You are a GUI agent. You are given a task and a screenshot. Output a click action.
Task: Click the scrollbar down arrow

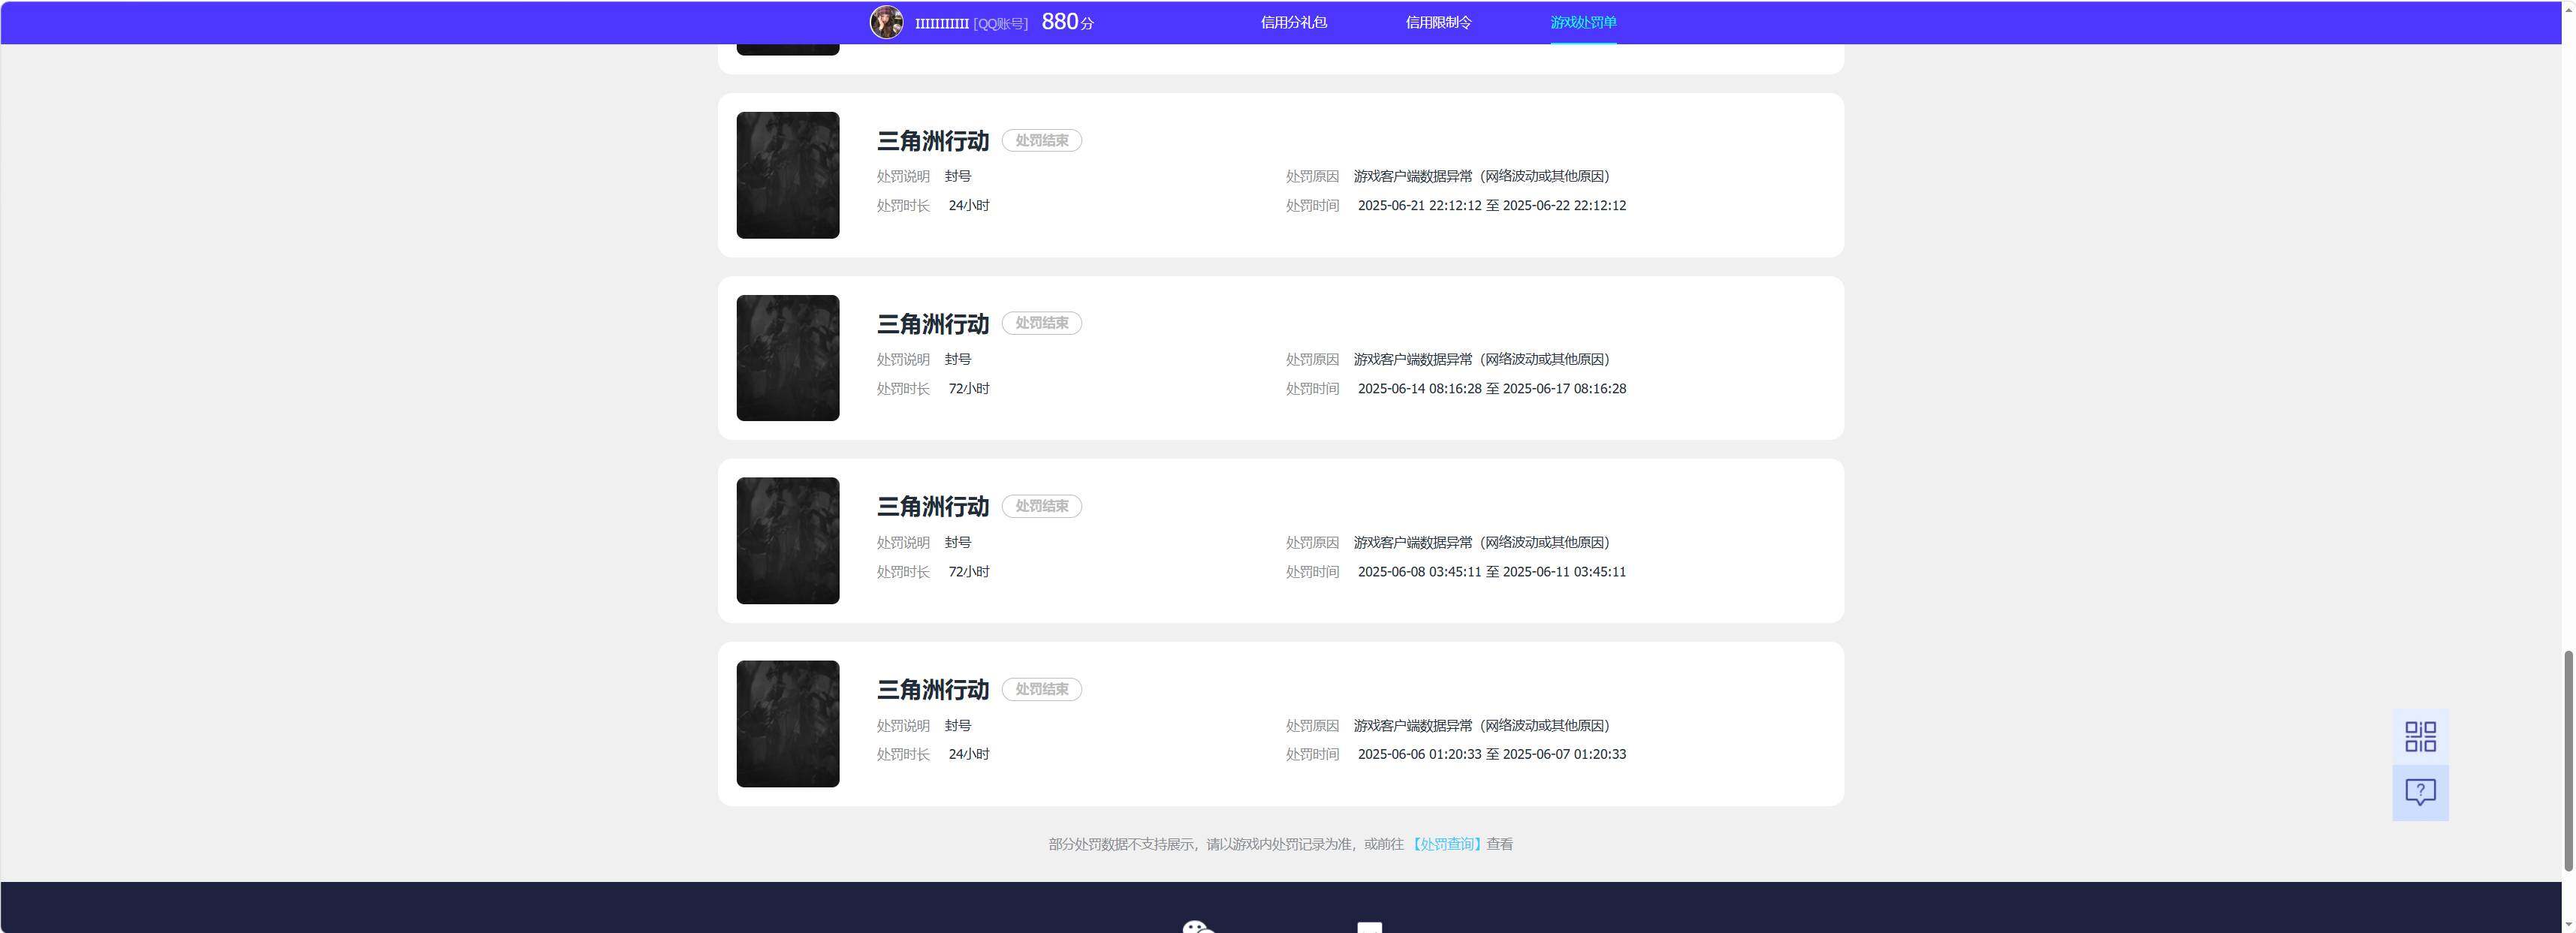2568,925
